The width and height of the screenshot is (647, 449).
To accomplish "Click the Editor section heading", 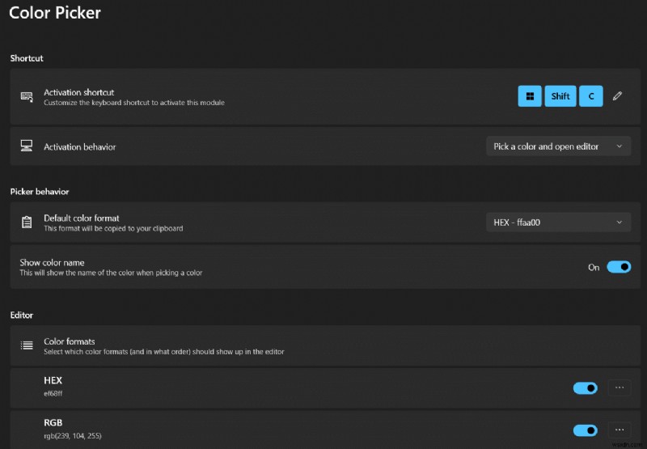I will (x=22, y=316).
